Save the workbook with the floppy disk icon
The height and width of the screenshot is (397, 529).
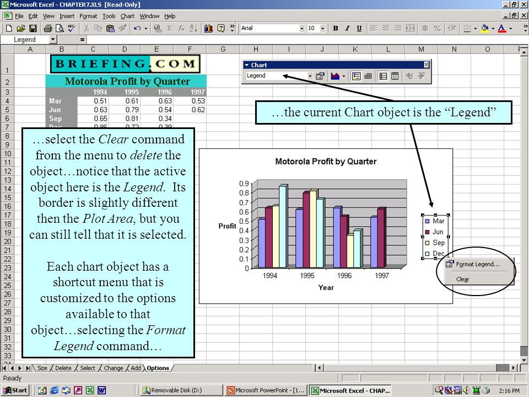tap(33, 28)
